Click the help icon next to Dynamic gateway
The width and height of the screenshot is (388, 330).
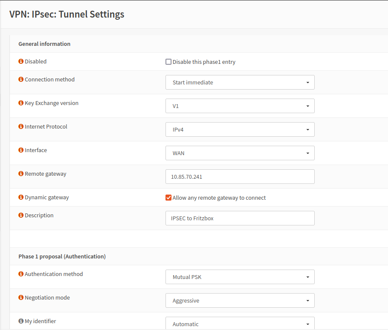21,197
